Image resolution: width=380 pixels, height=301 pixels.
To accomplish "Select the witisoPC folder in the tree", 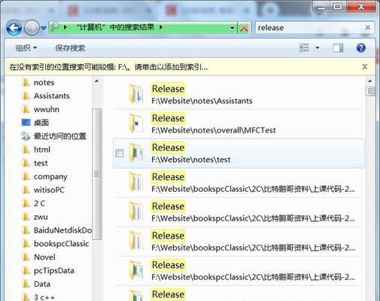I will [49, 190].
